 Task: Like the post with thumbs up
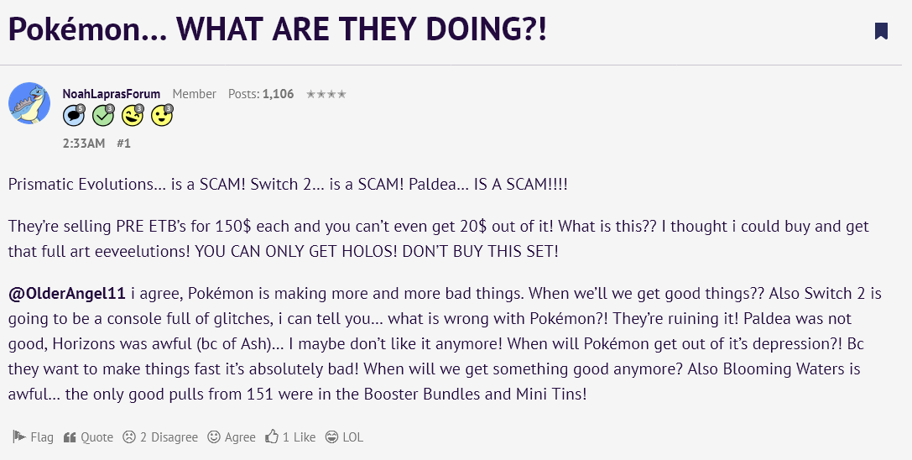click(290, 436)
